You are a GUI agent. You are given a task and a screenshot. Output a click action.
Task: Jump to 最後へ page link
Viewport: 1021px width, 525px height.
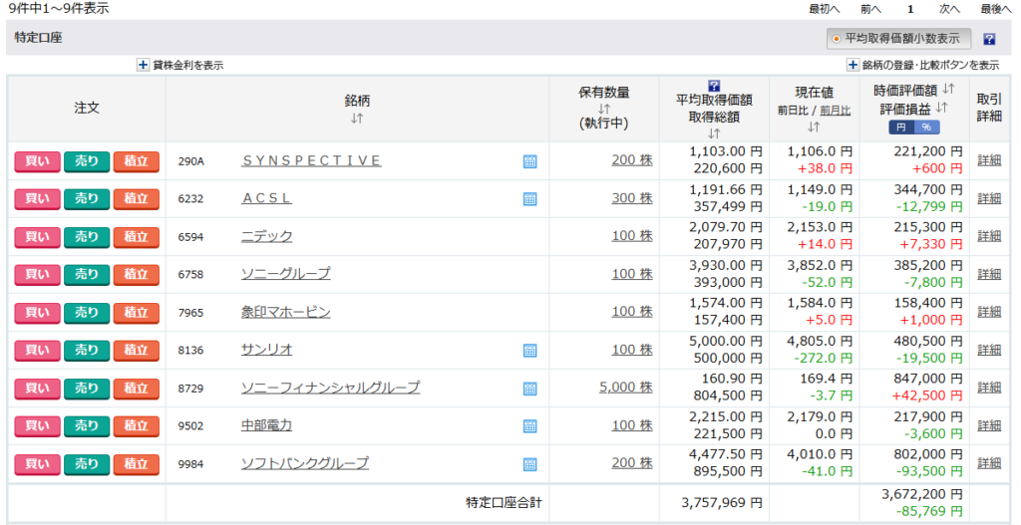(996, 8)
